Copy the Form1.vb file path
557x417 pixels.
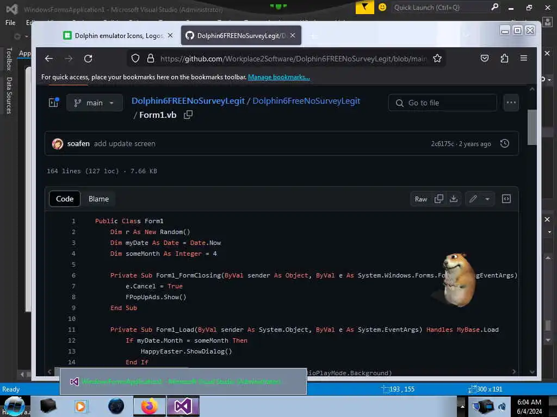(x=188, y=115)
